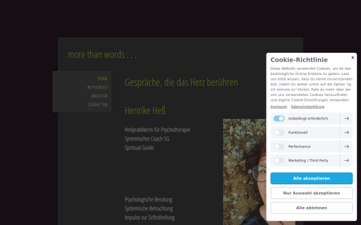Open the CONTACT ME page

97,104
